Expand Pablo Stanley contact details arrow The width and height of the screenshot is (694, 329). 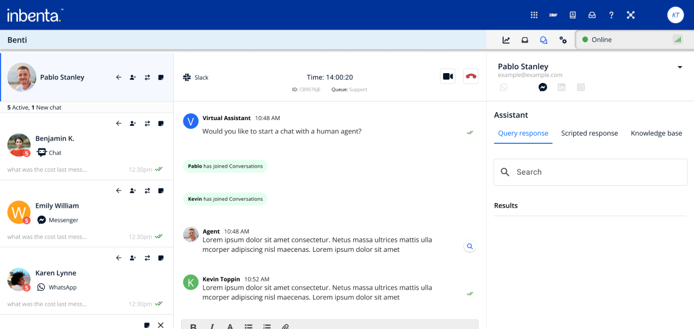[x=680, y=67]
